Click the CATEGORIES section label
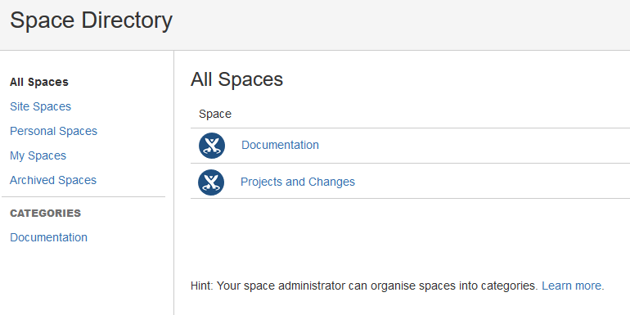 [45, 213]
